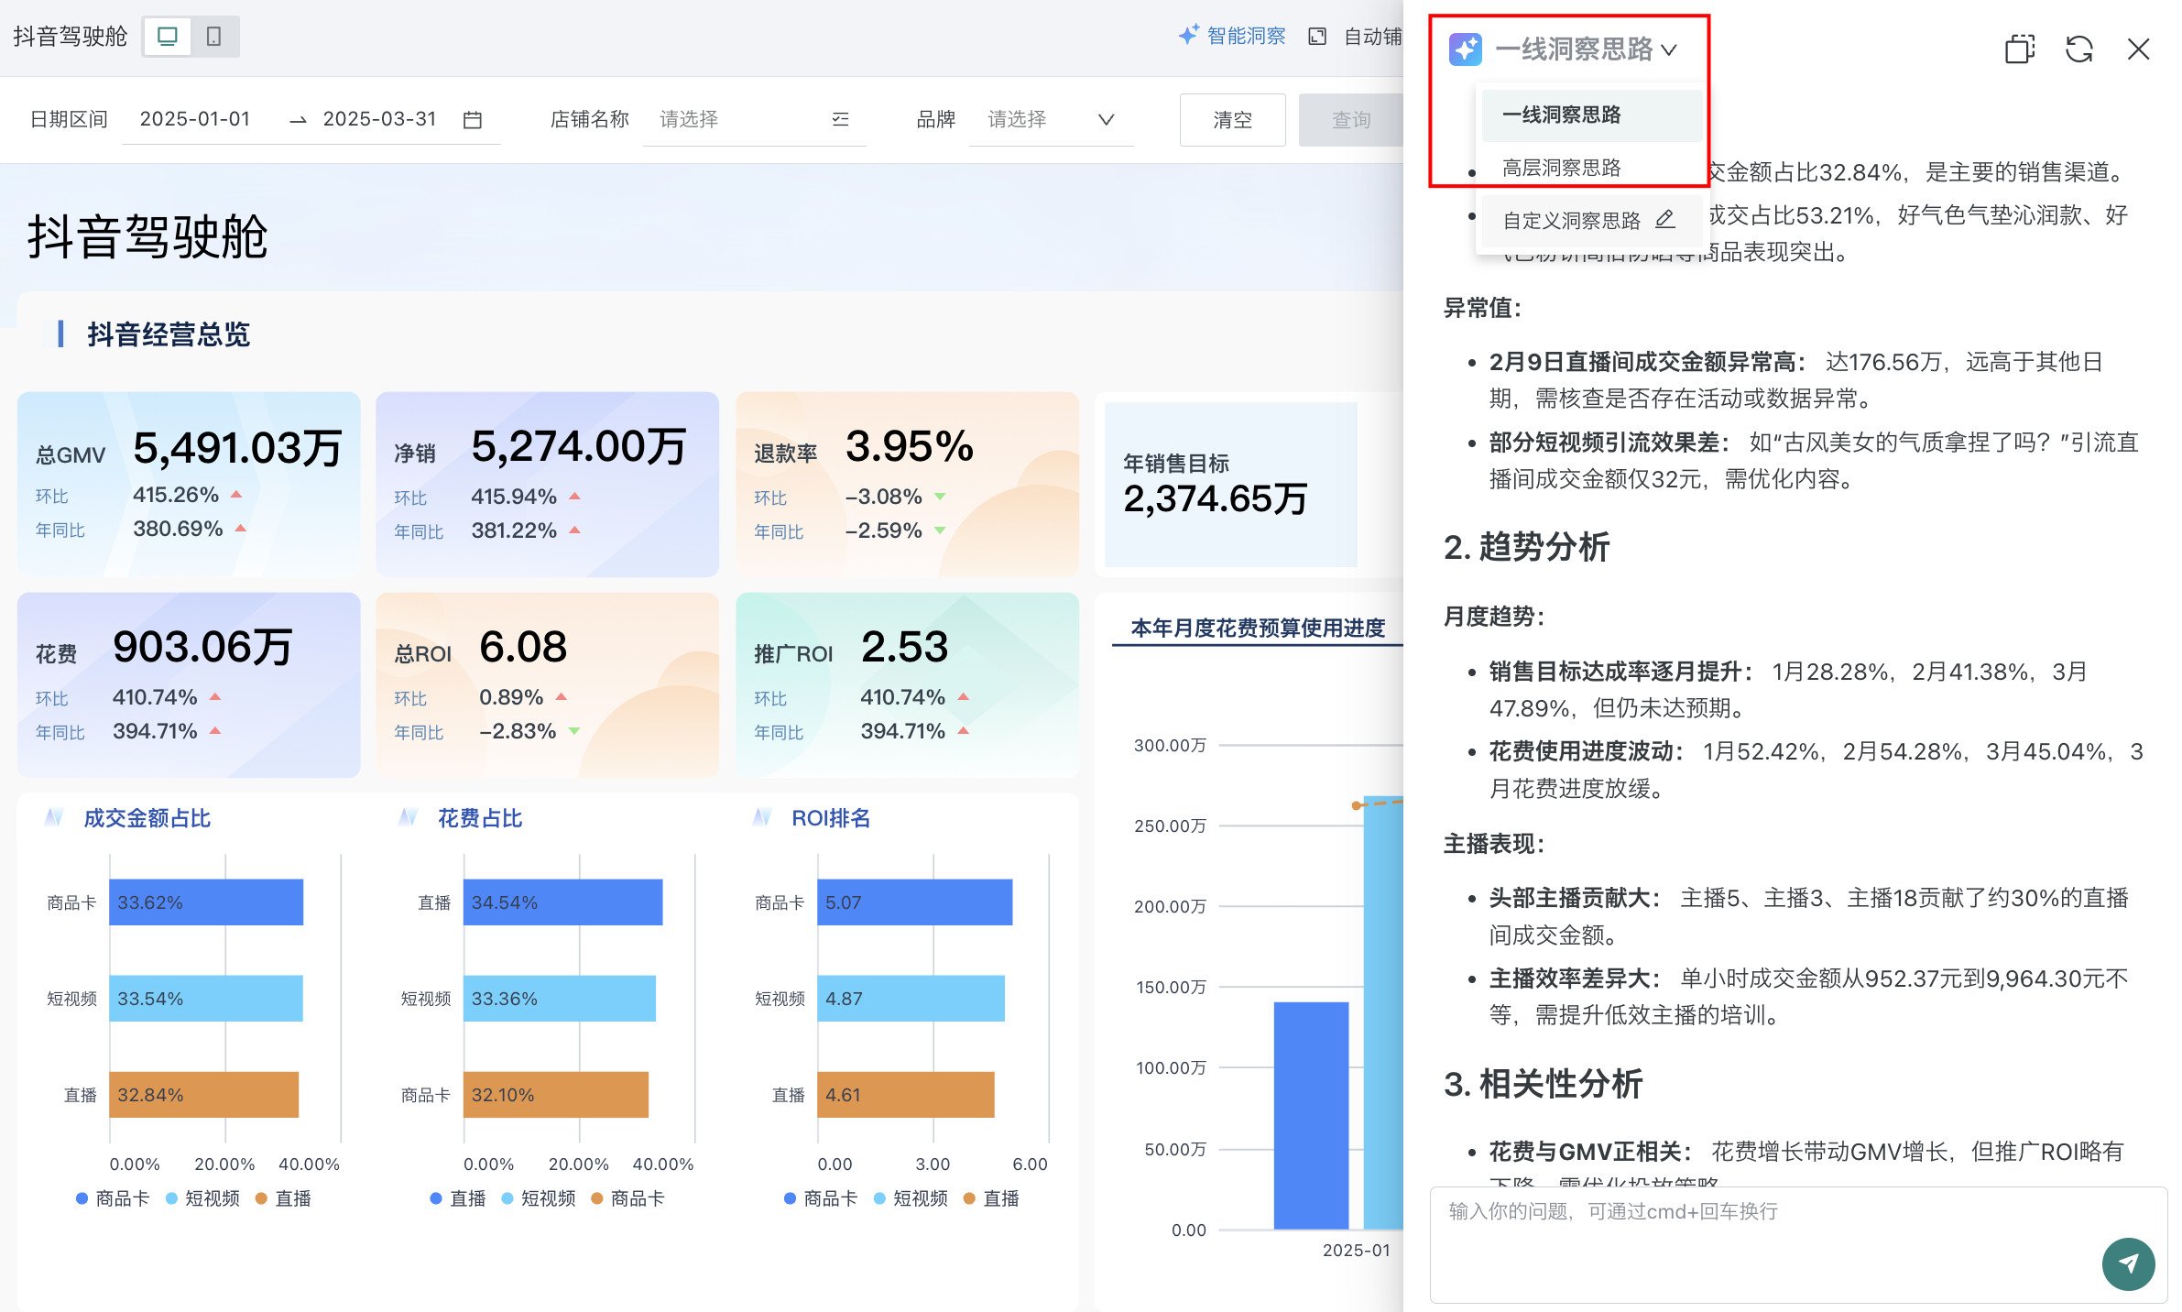Collapse the 一线洞察思路 header dropdown

(x=1669, y=49)
